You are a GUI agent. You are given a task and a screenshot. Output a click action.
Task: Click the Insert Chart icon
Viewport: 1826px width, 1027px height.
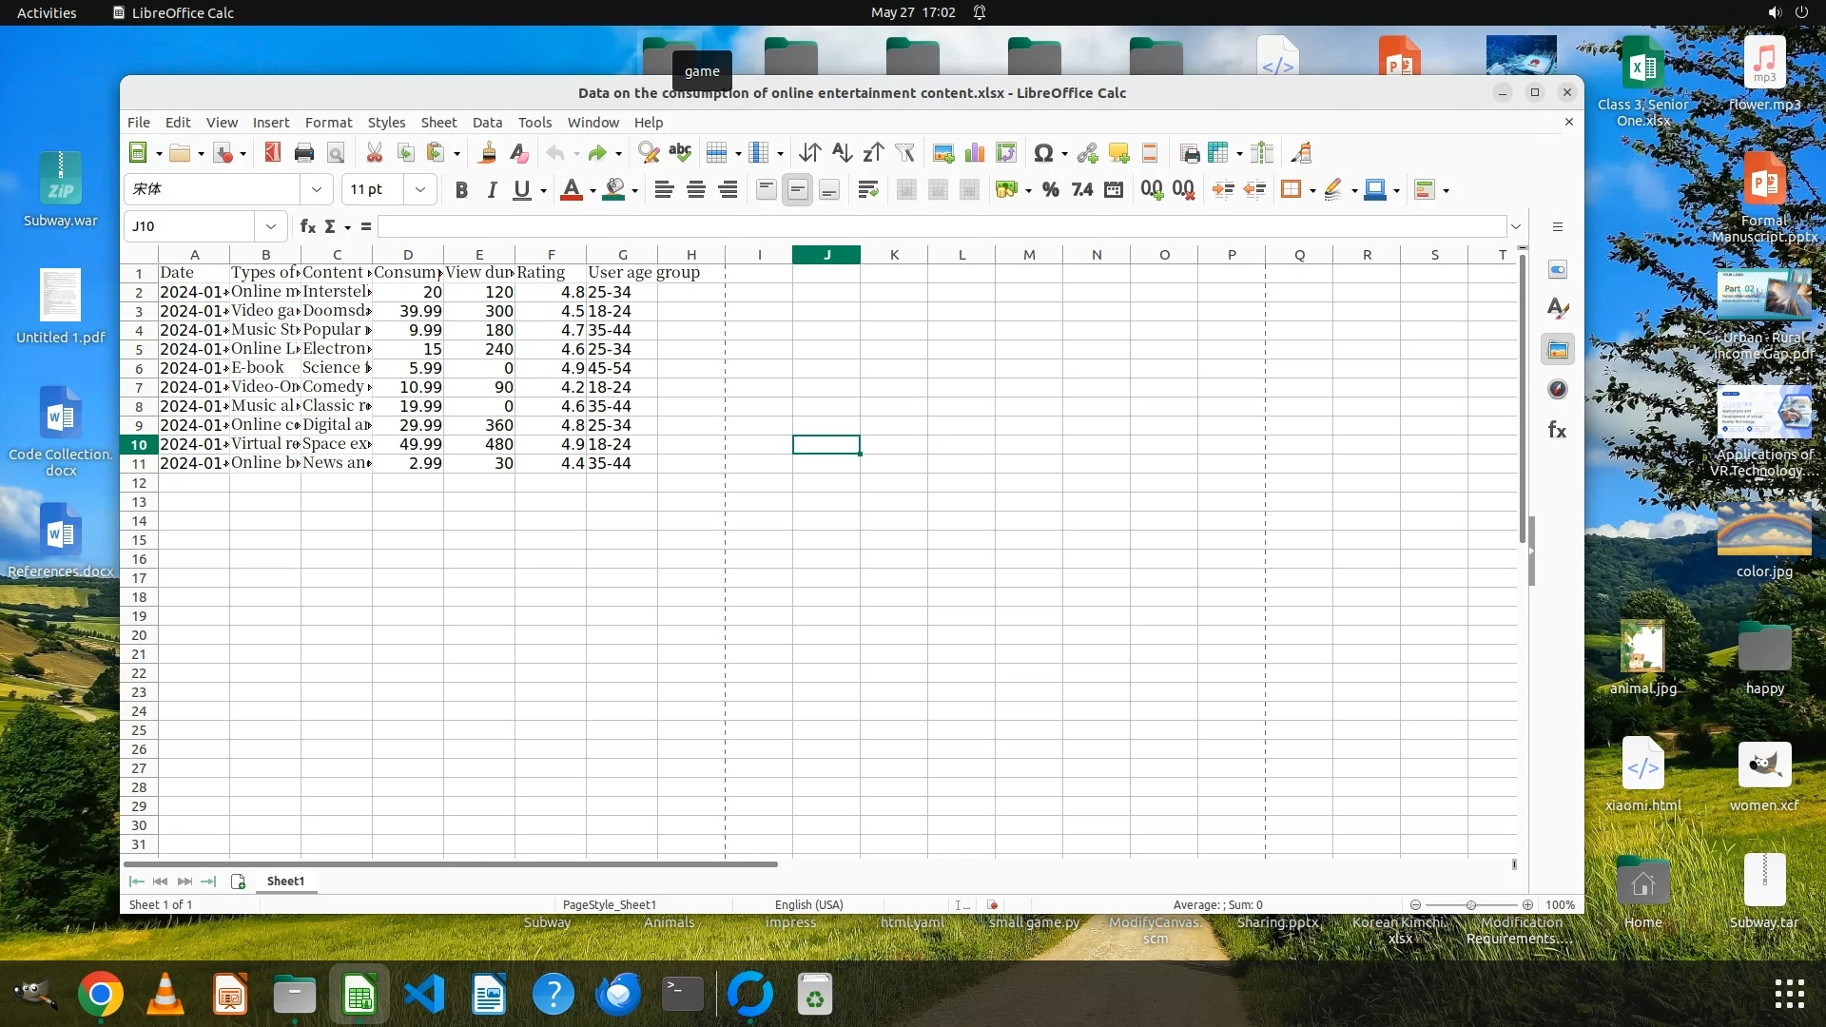tap(974, 153)
